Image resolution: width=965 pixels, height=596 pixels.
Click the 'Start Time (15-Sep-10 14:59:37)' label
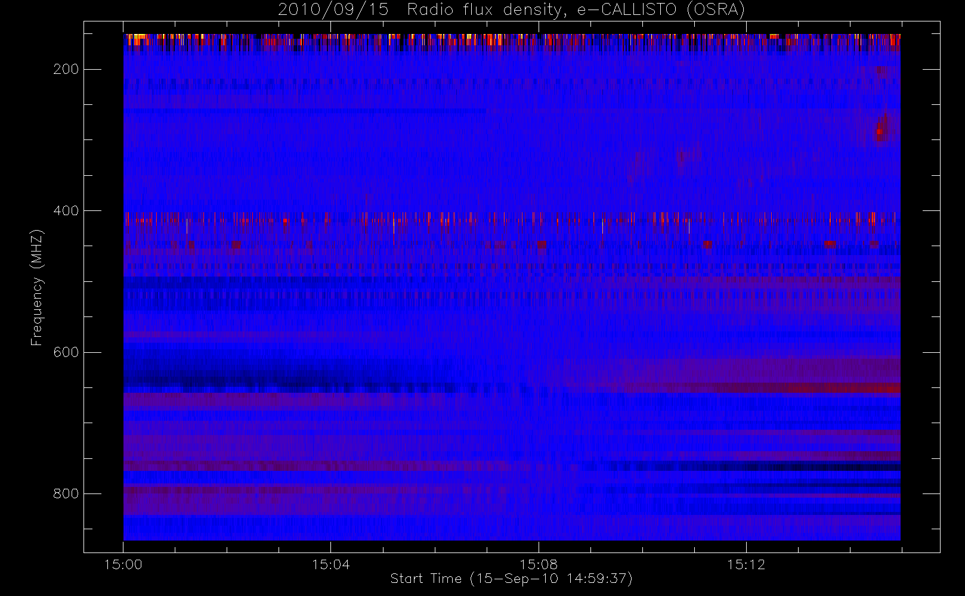coord(511,579)
